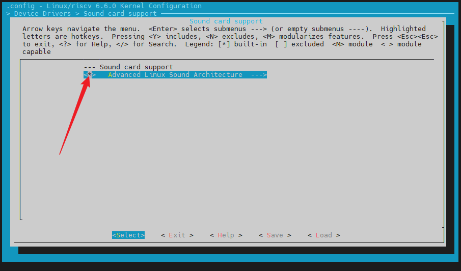Click the [*] built-in legend symbol

pyautogui.click(x=224, y=44)
